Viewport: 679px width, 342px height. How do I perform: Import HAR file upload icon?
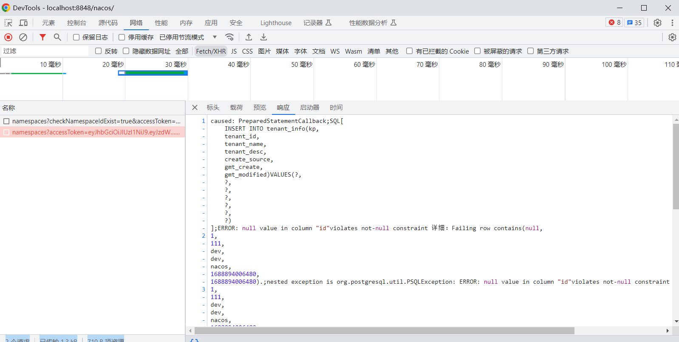click(x=249, y=37)
